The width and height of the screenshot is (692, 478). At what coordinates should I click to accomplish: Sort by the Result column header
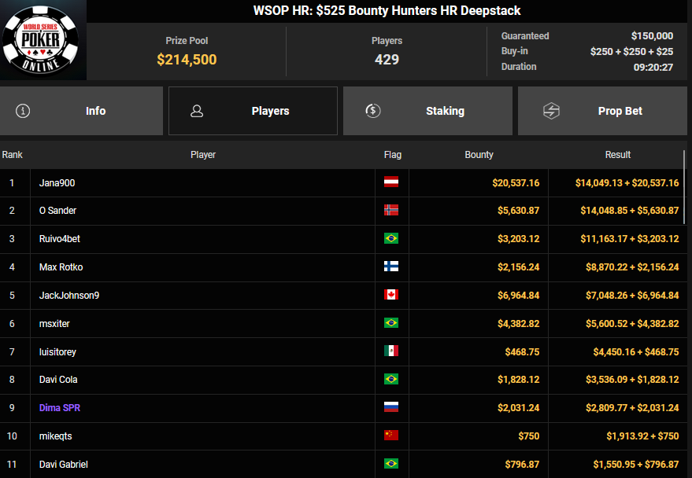(x=618, y=155)
